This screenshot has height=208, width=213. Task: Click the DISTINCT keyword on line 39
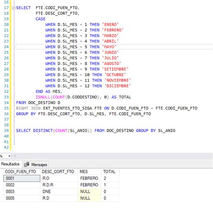43,131
